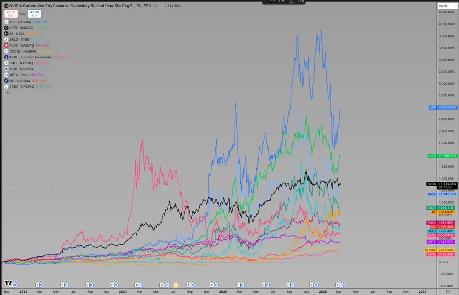Click the PLTR +1,788.74% price label

click(x=443, y=156)
